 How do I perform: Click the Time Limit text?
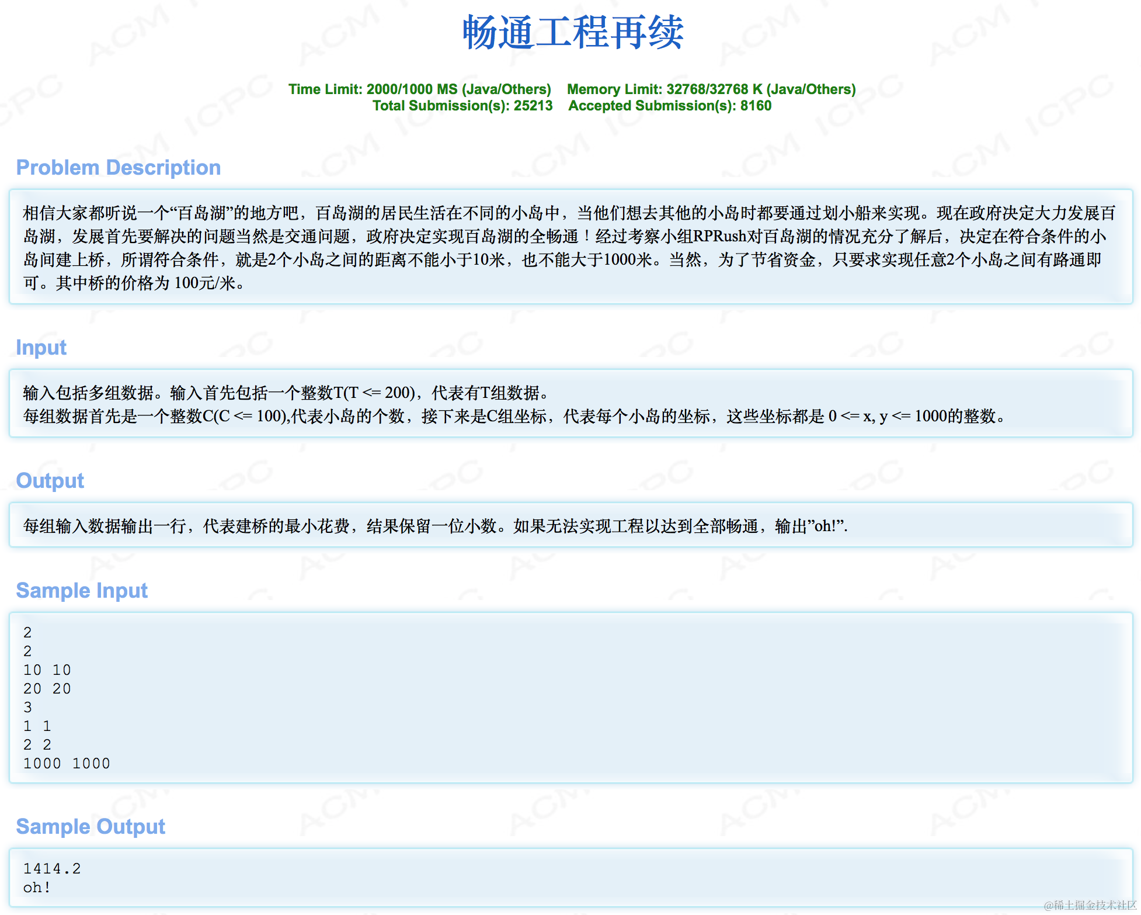pos(419,89)
